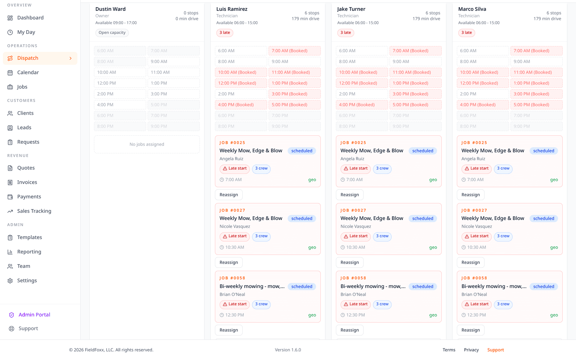
Task: Click the Calendar icon in sidebar
Action: point(10,73)
